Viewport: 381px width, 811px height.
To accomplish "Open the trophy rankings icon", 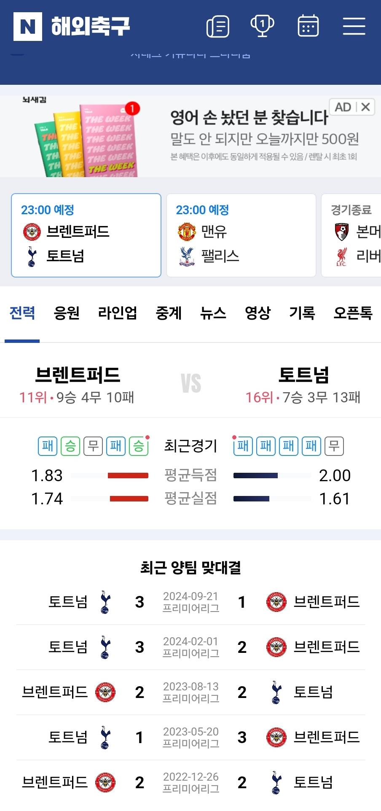I will 263,26.
